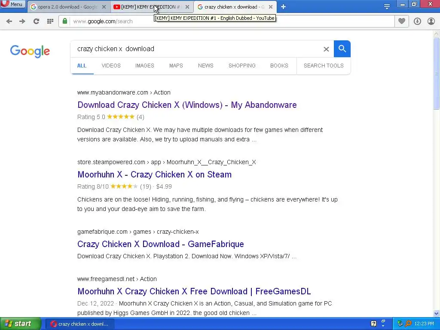The width and height of the screenshot is (440, 330).
Task: Reload the current page
Action: [36, 21]
